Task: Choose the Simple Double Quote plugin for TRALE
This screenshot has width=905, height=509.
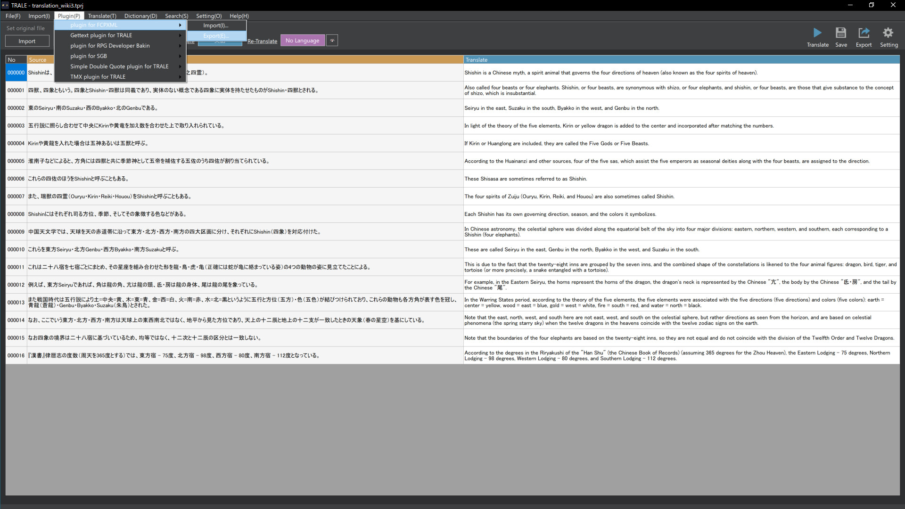Action: (118, 66)
